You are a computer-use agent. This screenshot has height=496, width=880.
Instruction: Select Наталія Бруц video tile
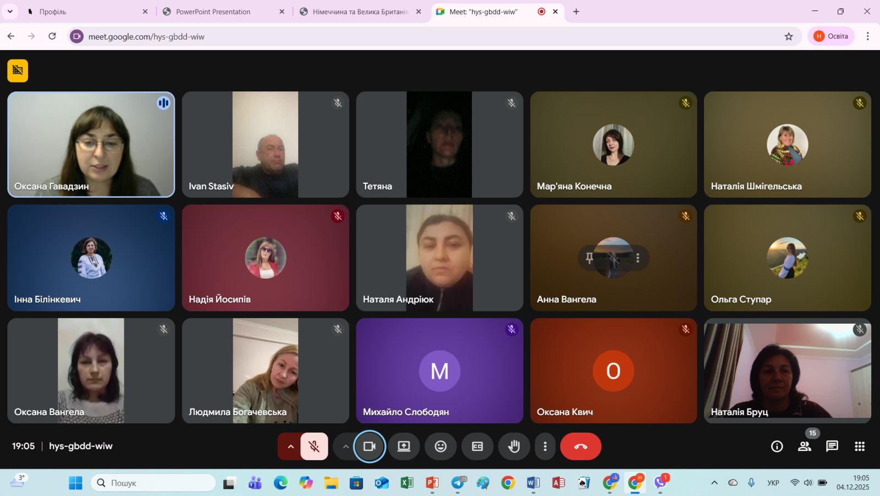coord(787,370)
